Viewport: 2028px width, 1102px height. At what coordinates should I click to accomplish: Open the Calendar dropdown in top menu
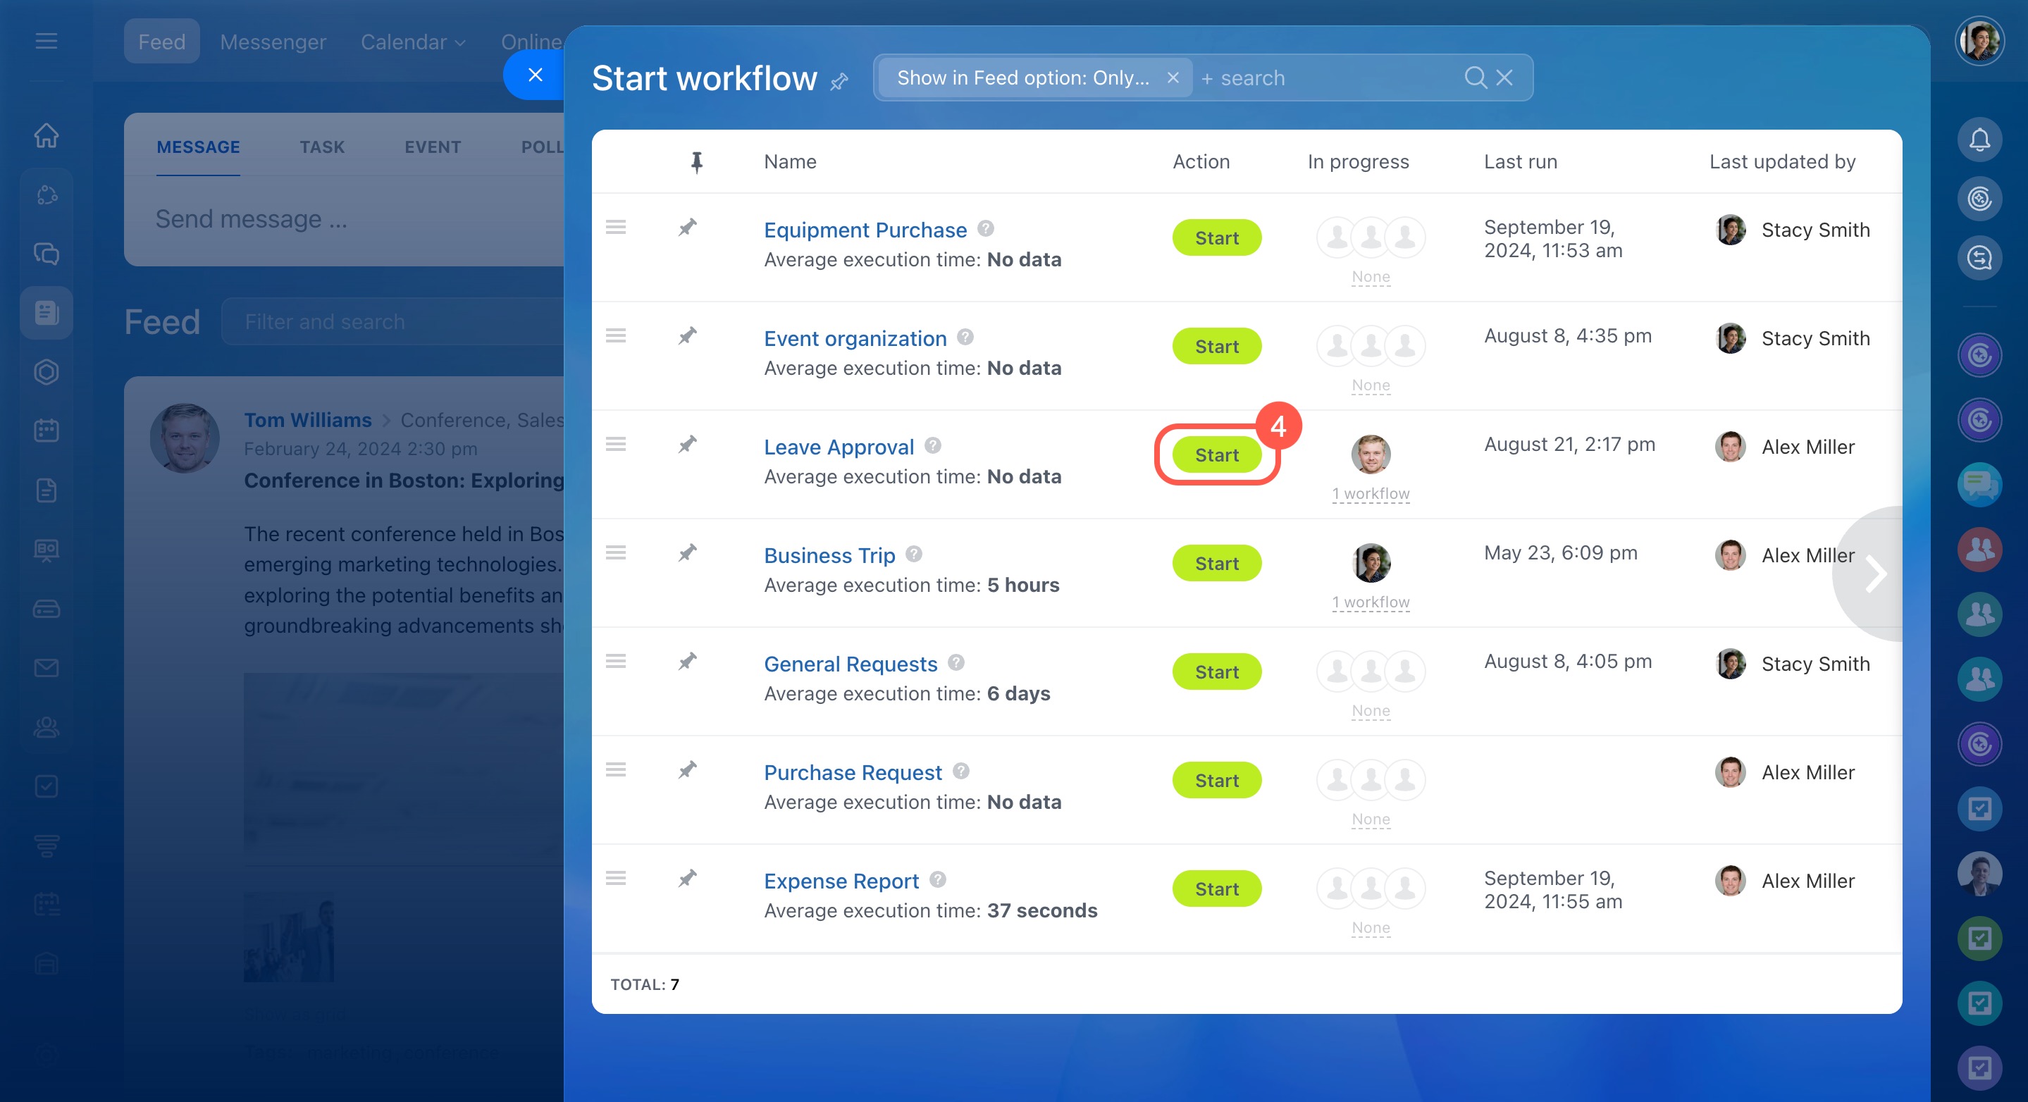pyautogui.click(x=412, y=42)
